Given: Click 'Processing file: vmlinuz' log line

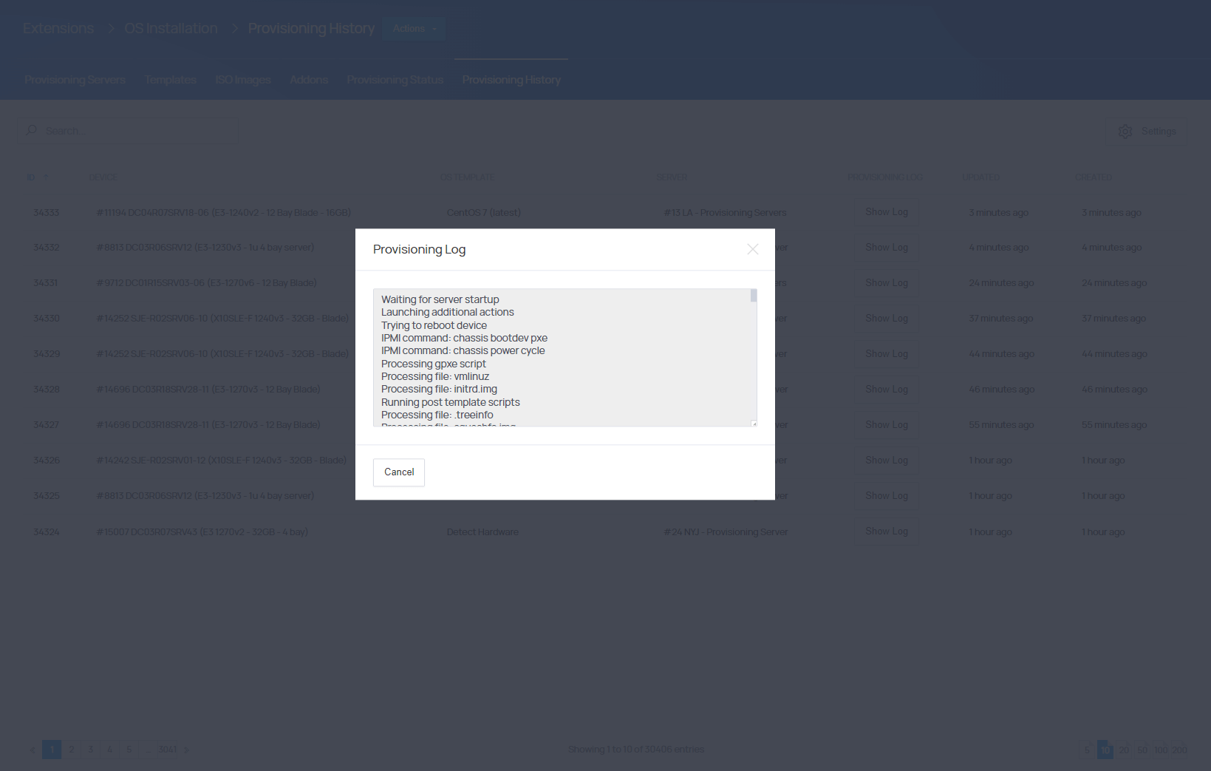Looking at the screenshot, I should [x=435, y=376].
